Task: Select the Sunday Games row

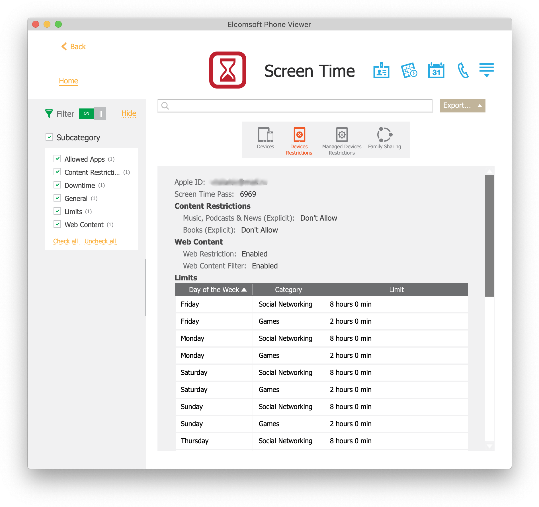Action: tap(321, 424)
